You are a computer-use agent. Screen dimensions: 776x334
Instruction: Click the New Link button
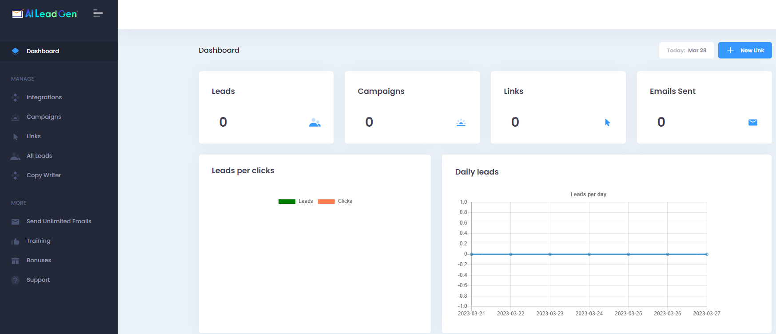tap(745, 50)
